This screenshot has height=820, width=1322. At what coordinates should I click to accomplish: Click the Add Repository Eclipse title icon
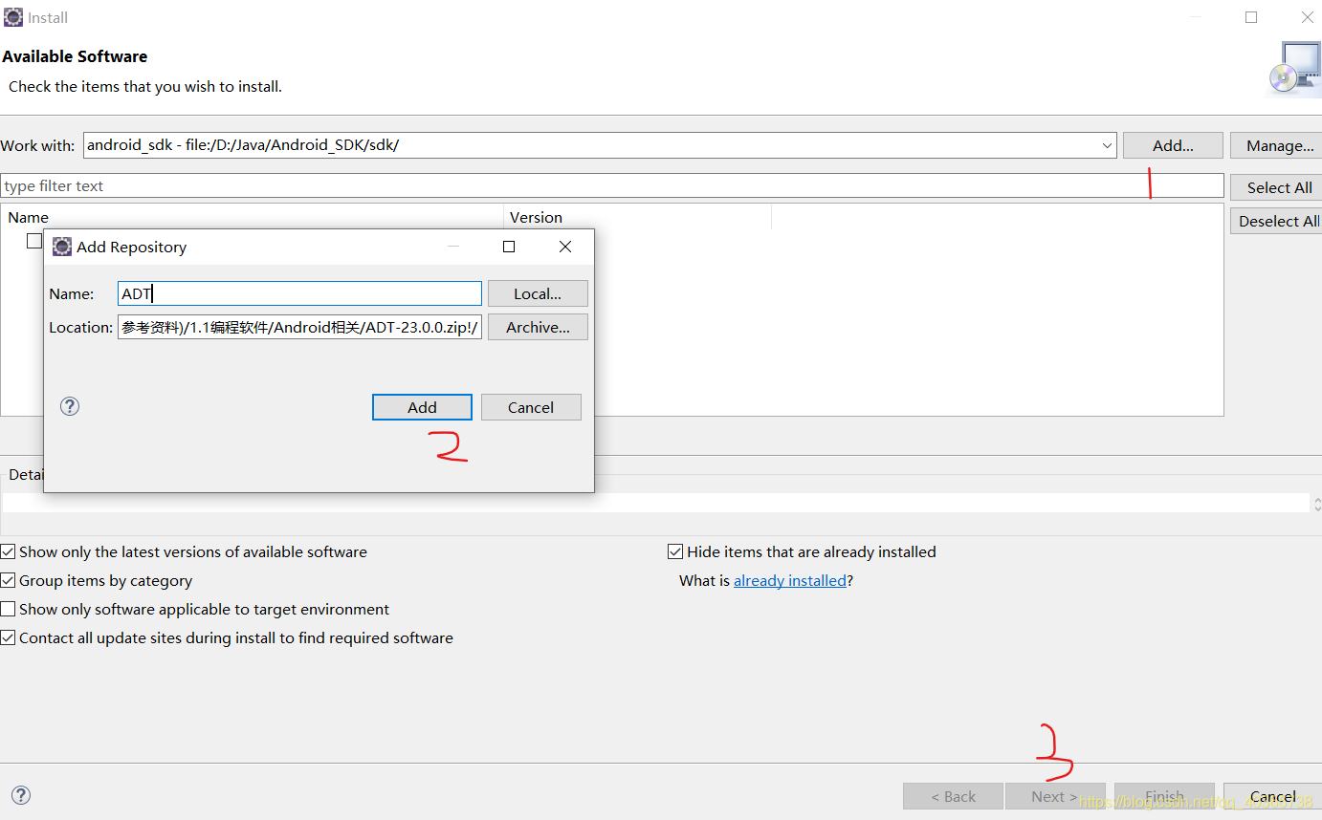[x=62, y=247]
